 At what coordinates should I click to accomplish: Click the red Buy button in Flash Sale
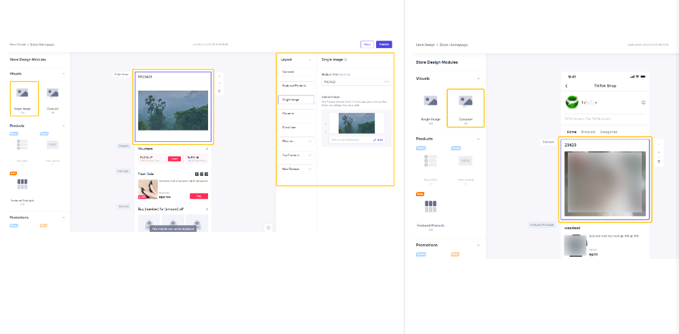199,196
